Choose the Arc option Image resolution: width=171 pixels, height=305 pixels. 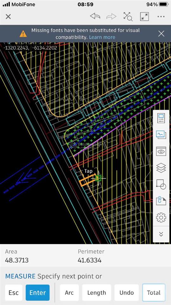point(69,293)
